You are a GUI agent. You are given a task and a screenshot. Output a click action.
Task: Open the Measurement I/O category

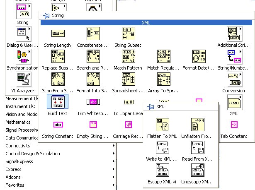[22, 99]
